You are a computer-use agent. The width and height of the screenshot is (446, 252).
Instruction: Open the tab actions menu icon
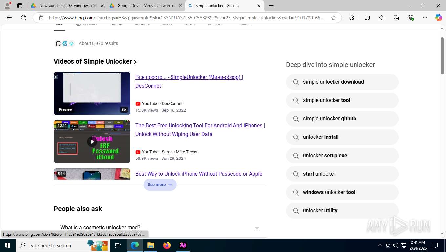pos(20,6)
